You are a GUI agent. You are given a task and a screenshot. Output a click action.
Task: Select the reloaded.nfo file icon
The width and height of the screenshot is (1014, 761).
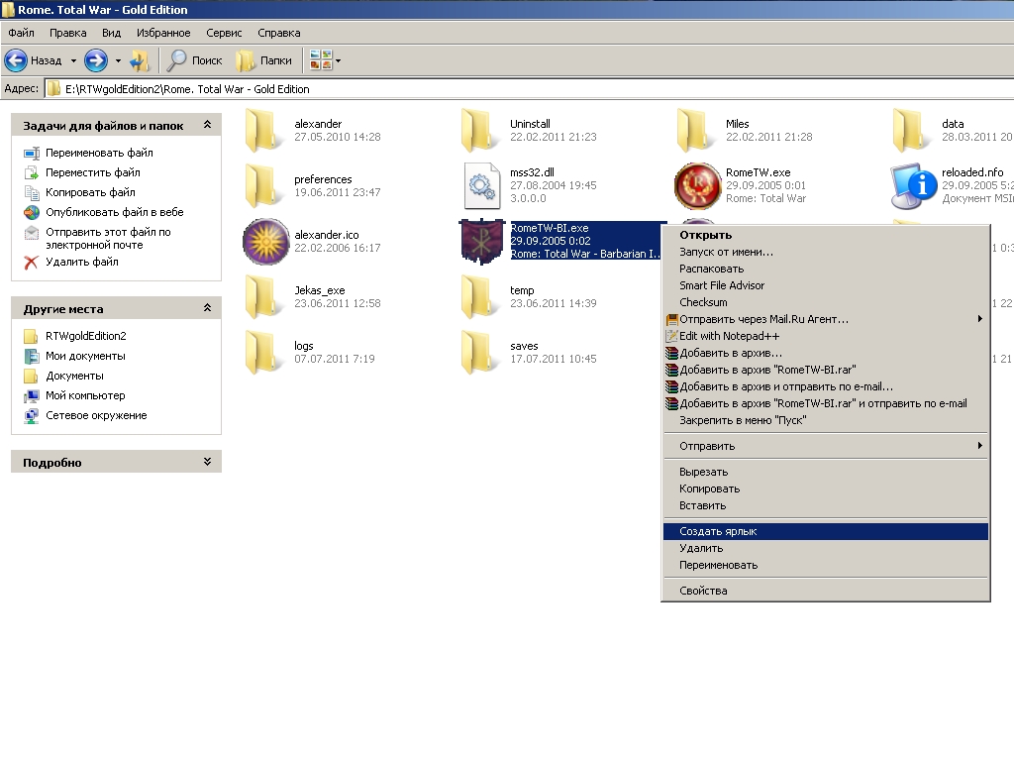point(914,185)
